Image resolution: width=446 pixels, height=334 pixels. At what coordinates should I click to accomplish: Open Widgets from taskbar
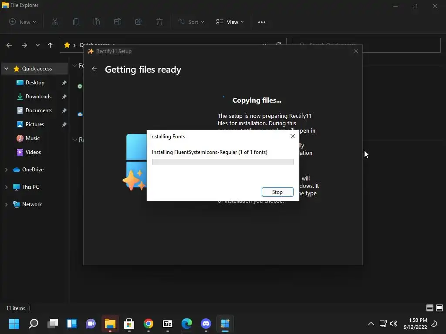pyautogui.click(x=72, y=324)
